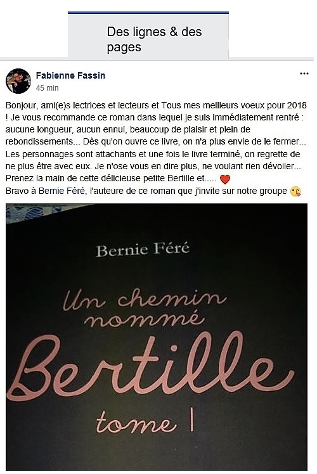The width and height of the screenshot is (317, 474).
Task: Click the large pink Bertille title on the cover
Action: 150,366
